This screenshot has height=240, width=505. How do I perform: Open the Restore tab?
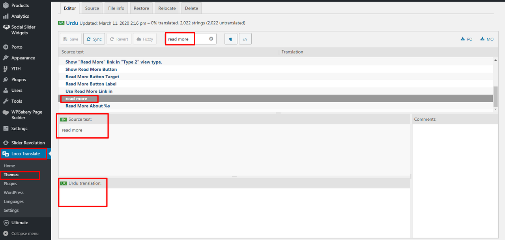point(141,8)
